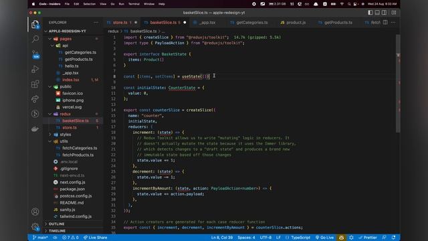Click Go Live in the status bar
The height and width of the screenshot is (241, 428).
pyautogui.click(x=324, y=238)
